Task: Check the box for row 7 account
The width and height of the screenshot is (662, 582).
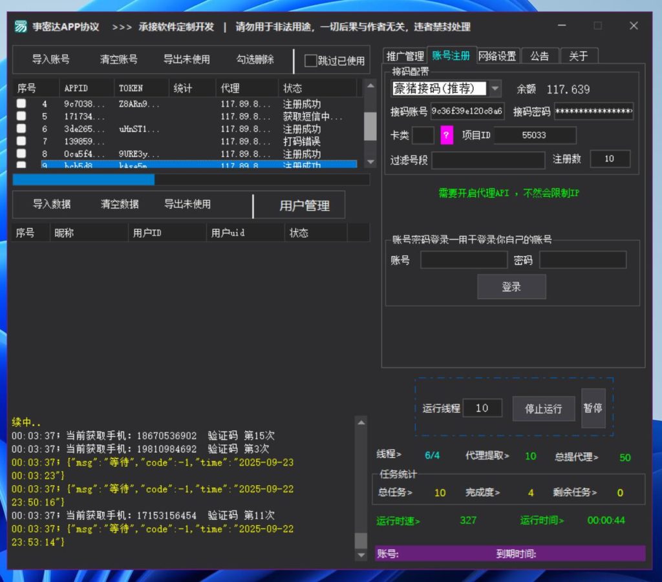Action: (21, 141)
